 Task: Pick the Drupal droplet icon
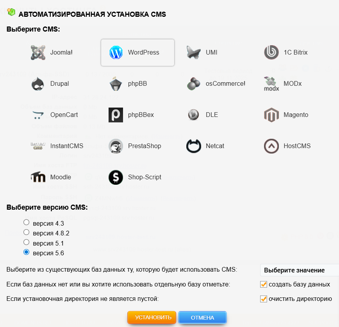click(38, 84)
